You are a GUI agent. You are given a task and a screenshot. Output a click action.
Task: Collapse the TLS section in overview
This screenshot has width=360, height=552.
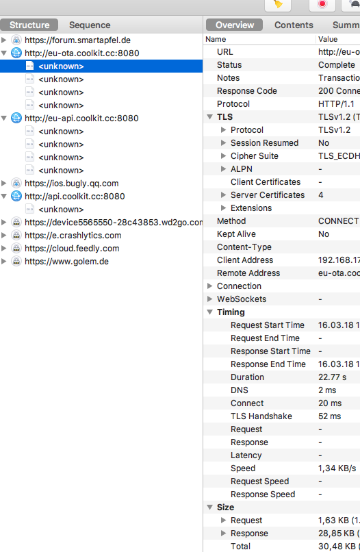click(209, 117)
